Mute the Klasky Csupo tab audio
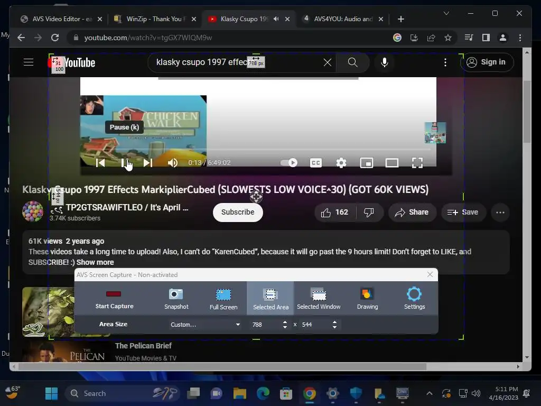Screen dimensions: 541x406 click(276, 19)
